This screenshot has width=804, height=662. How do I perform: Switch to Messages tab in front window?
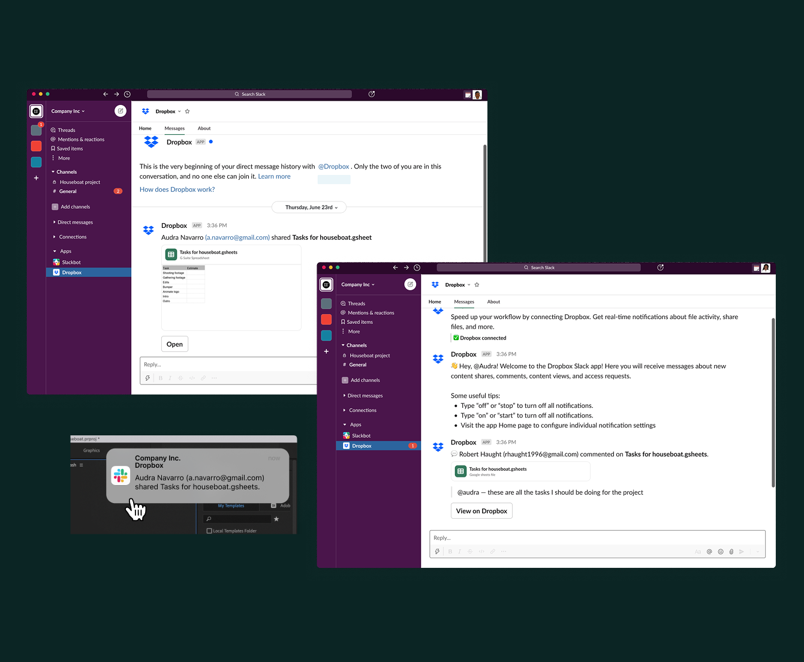pos(464,302)
